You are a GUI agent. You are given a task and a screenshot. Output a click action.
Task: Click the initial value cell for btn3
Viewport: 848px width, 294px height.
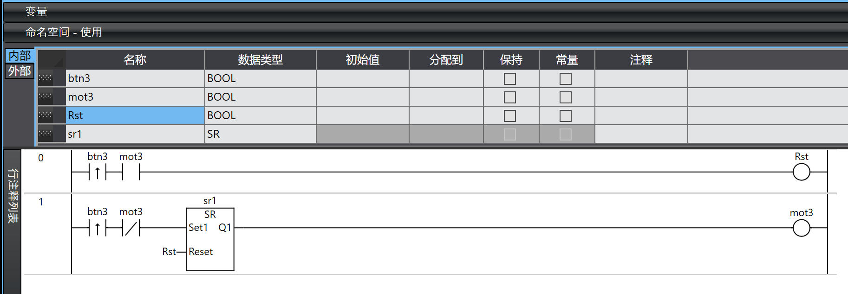362,78
